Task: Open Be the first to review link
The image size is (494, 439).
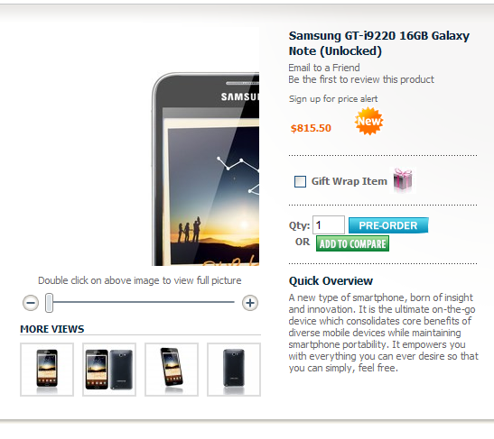Action: [361, 79]
